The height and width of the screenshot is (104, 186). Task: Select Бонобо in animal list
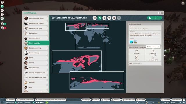(36, 63)
